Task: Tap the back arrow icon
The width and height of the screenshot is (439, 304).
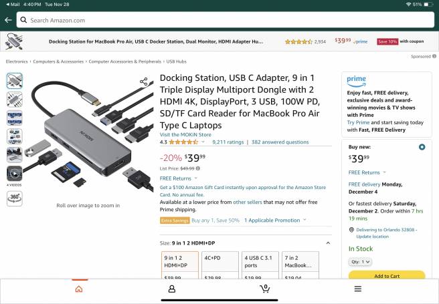Action: pos(7,20)
